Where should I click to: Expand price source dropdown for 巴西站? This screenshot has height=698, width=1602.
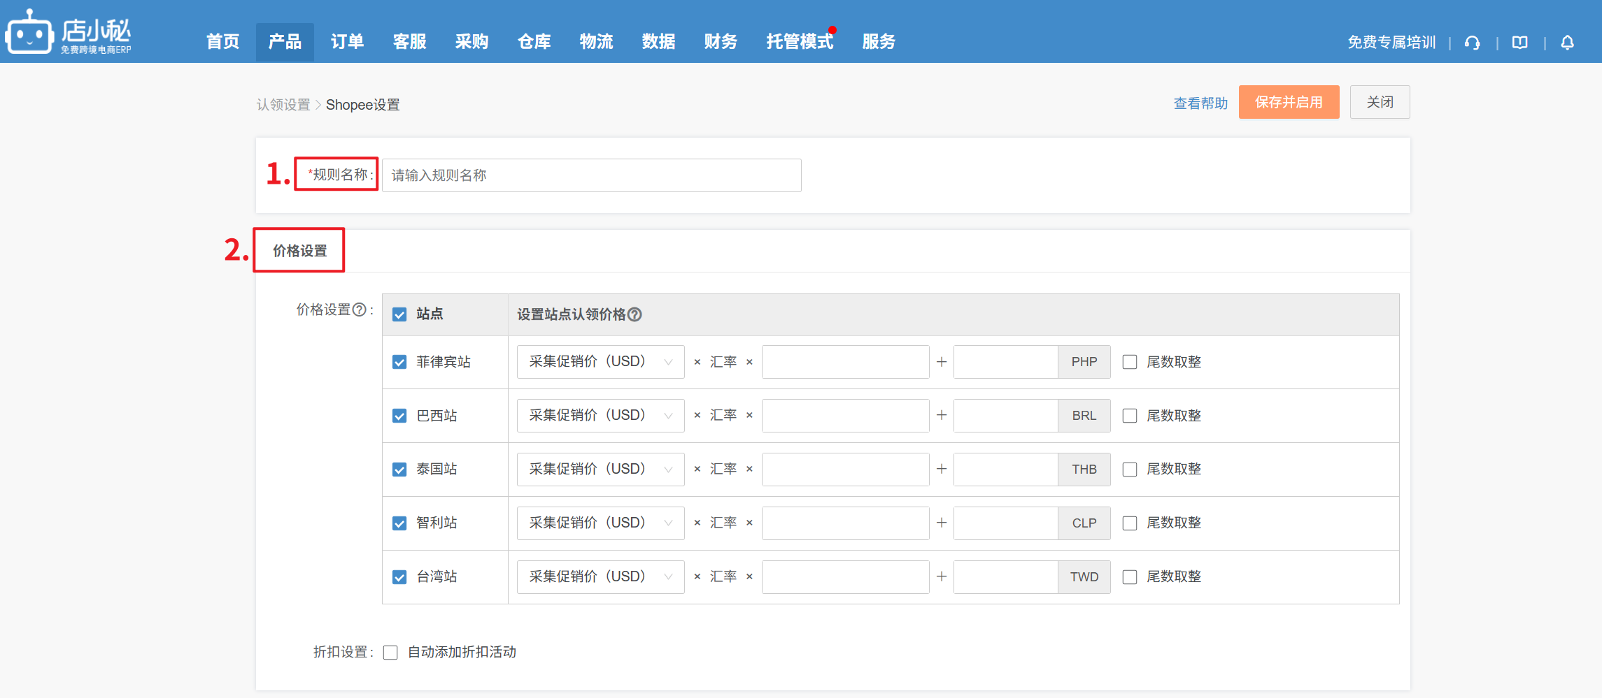click(x=600, y=416)
